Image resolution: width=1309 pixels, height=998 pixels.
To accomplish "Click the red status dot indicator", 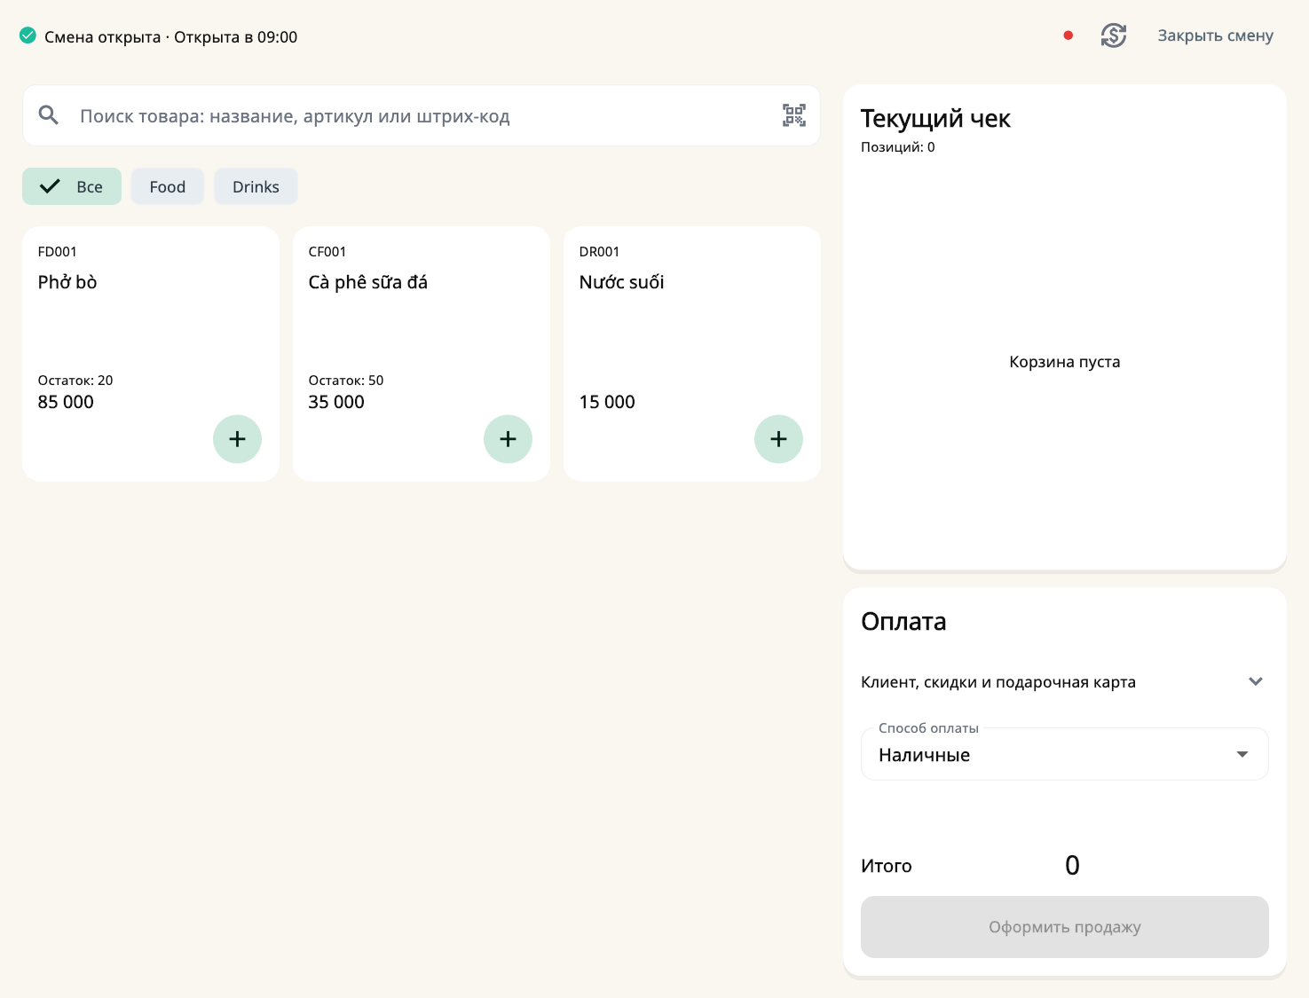I will pos(1068,35).
